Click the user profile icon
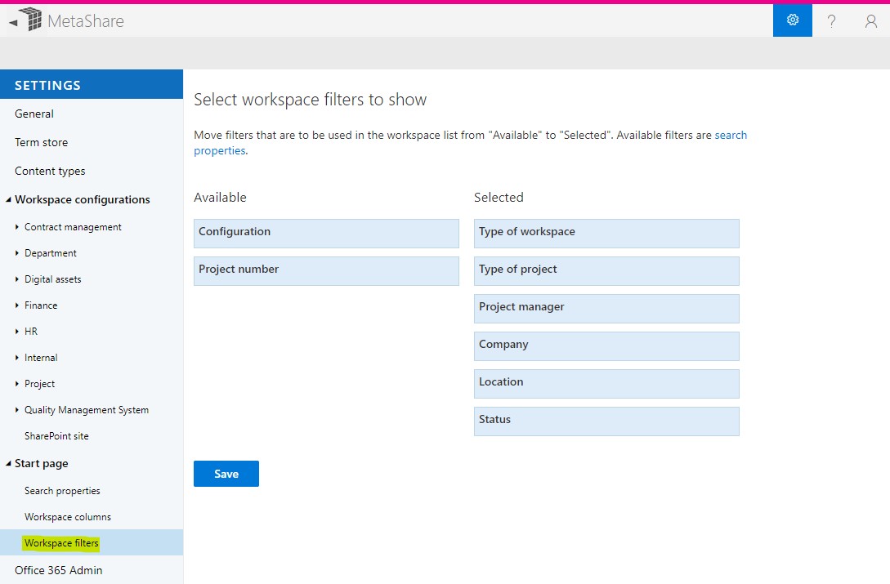890x584 pixels. 870,21
